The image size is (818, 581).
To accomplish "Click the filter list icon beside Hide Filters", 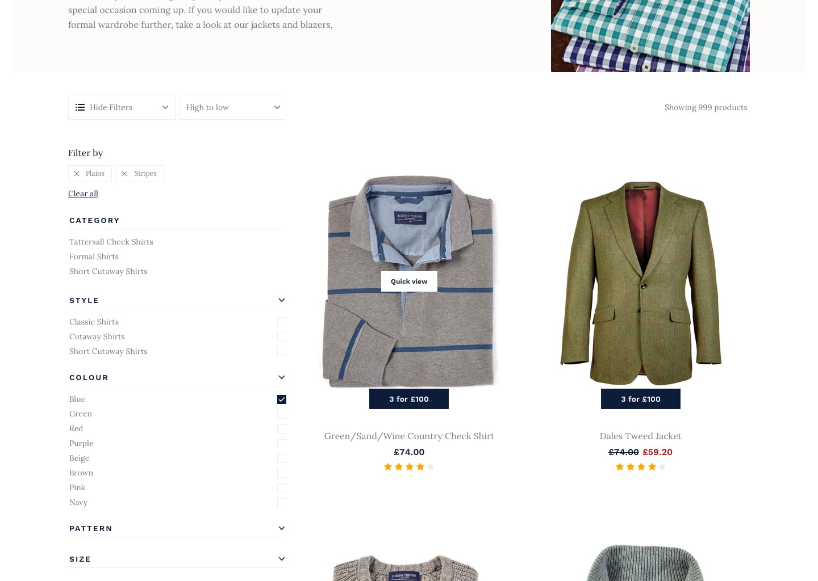I will pyautogui.click(x=80, y=107).
